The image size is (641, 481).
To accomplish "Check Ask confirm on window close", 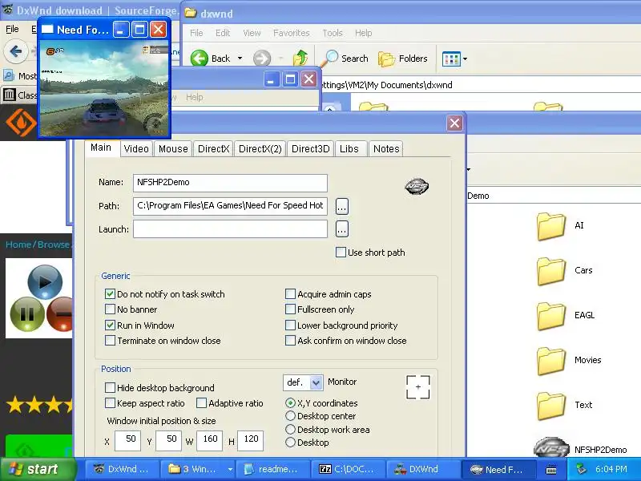I will (290, 340).
